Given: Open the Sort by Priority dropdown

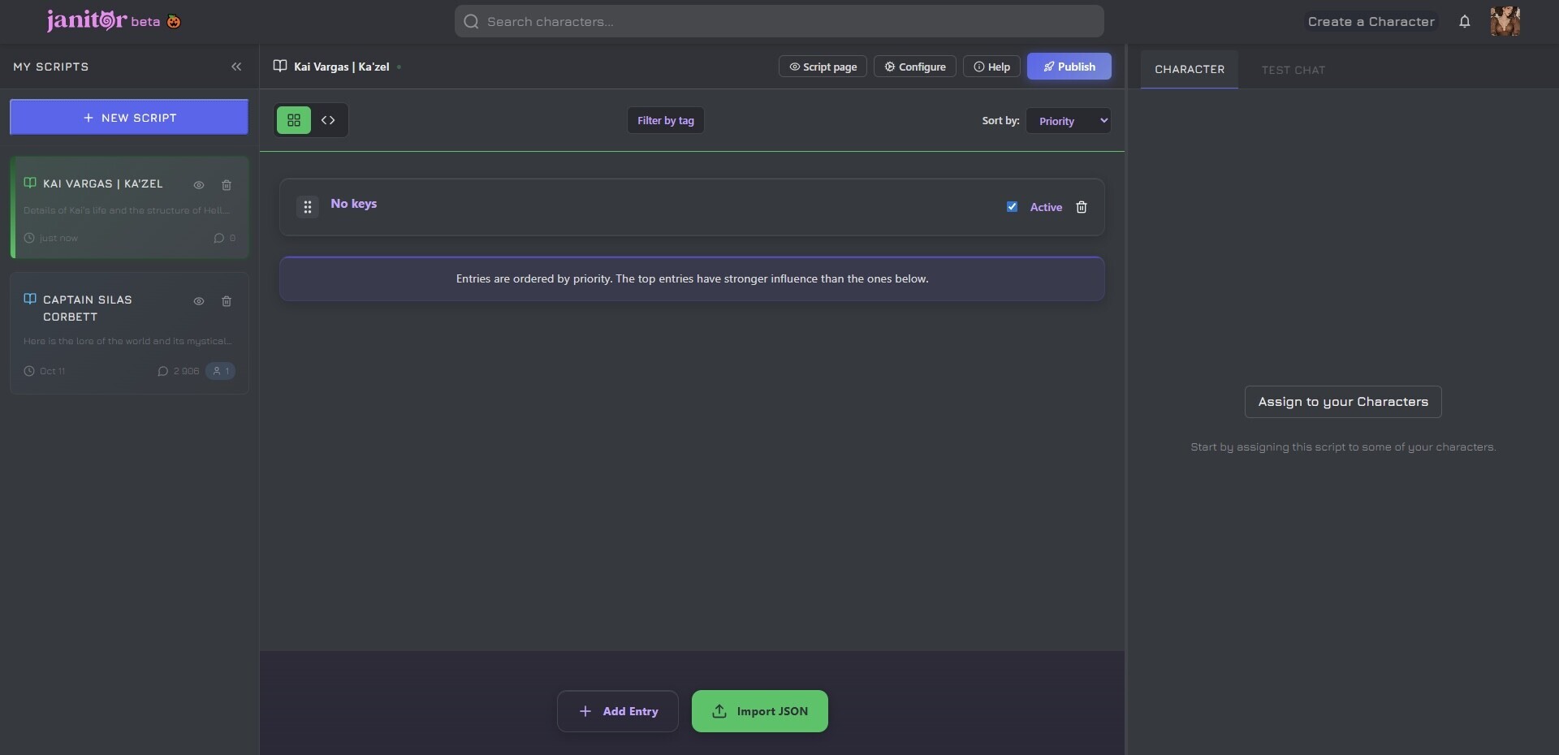Looking at the screenshot, I should point(1069,121).
